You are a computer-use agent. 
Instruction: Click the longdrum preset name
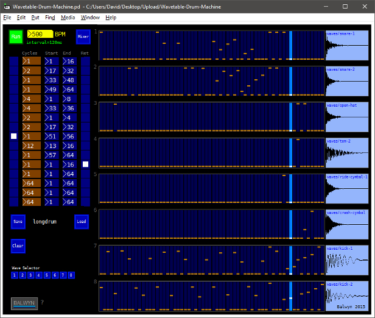point(44,222)
